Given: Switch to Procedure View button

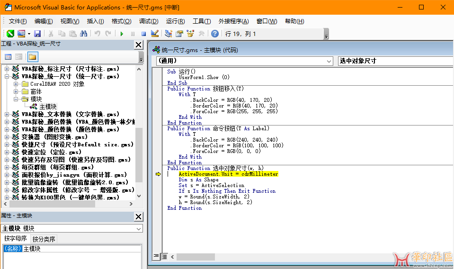Looking at the screenshot, I should [x=156, y=256].
